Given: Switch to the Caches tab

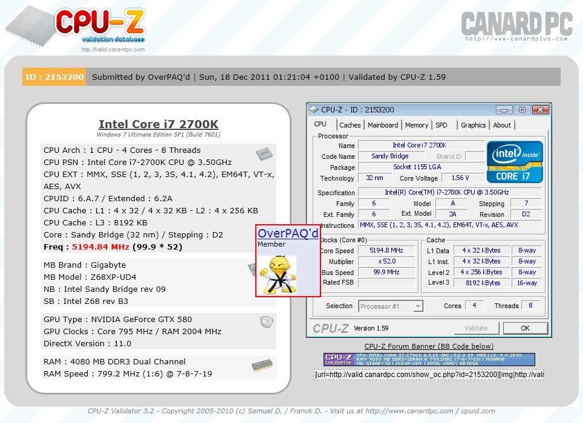Looking at the screenshot, I should tap(350, 125).
